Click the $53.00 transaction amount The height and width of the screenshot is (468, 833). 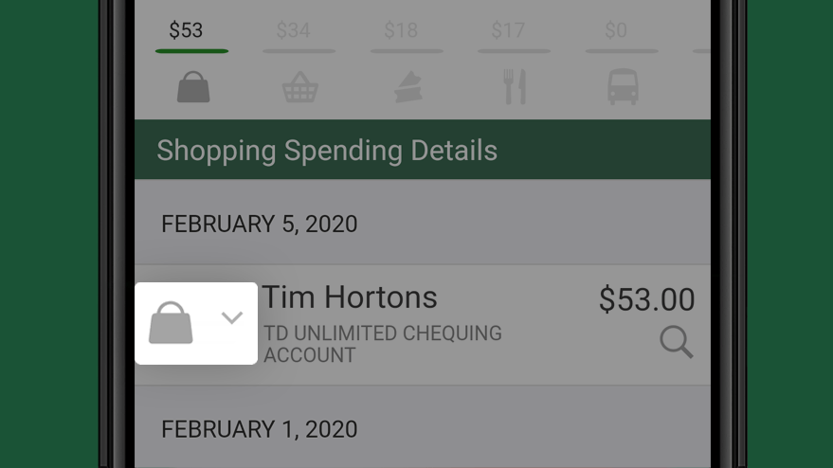(646, 299)
